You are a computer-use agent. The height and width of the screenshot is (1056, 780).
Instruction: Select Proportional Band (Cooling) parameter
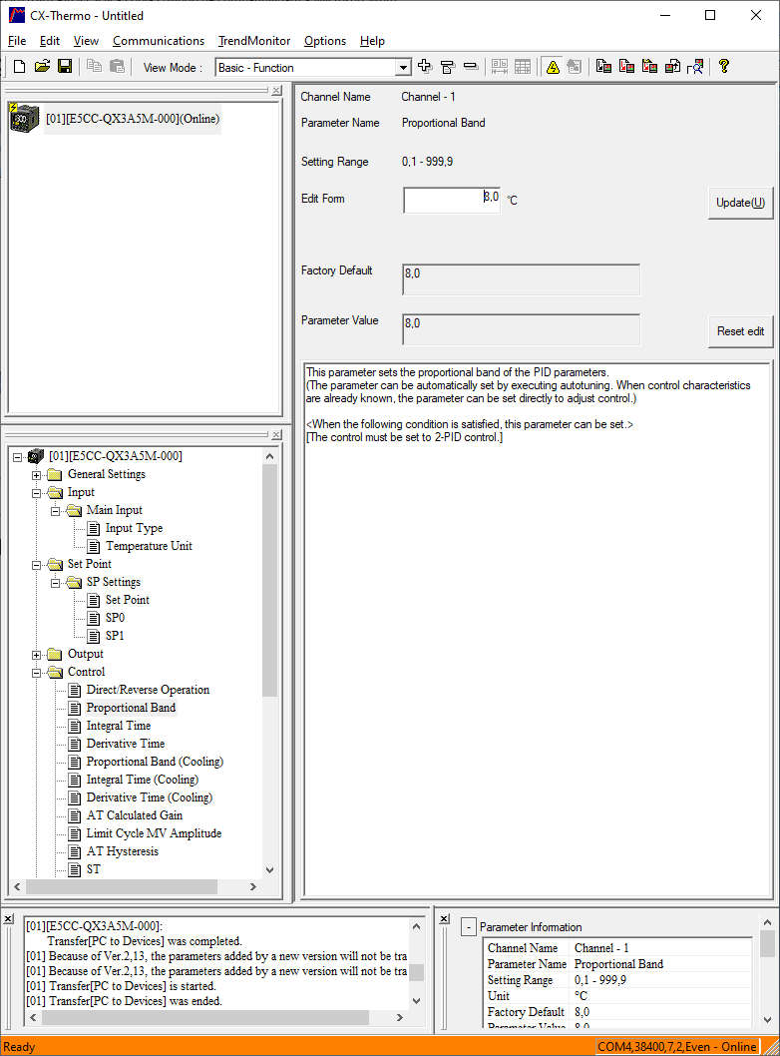point(155,762)
